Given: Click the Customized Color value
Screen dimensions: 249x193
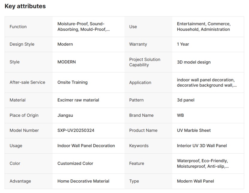Looking at the screenshot, I should pyautogui.click(x=75, y=164).
